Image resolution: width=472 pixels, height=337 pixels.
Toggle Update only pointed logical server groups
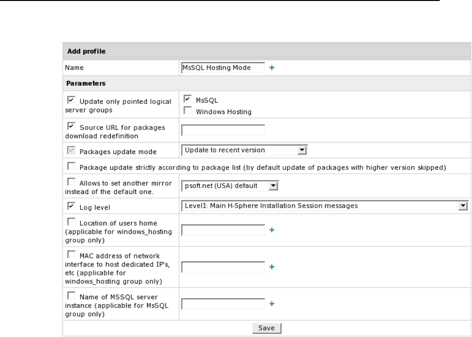[71, 101]
